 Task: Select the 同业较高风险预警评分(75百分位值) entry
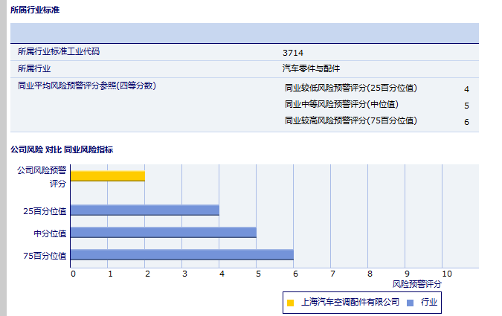[351, 120]
